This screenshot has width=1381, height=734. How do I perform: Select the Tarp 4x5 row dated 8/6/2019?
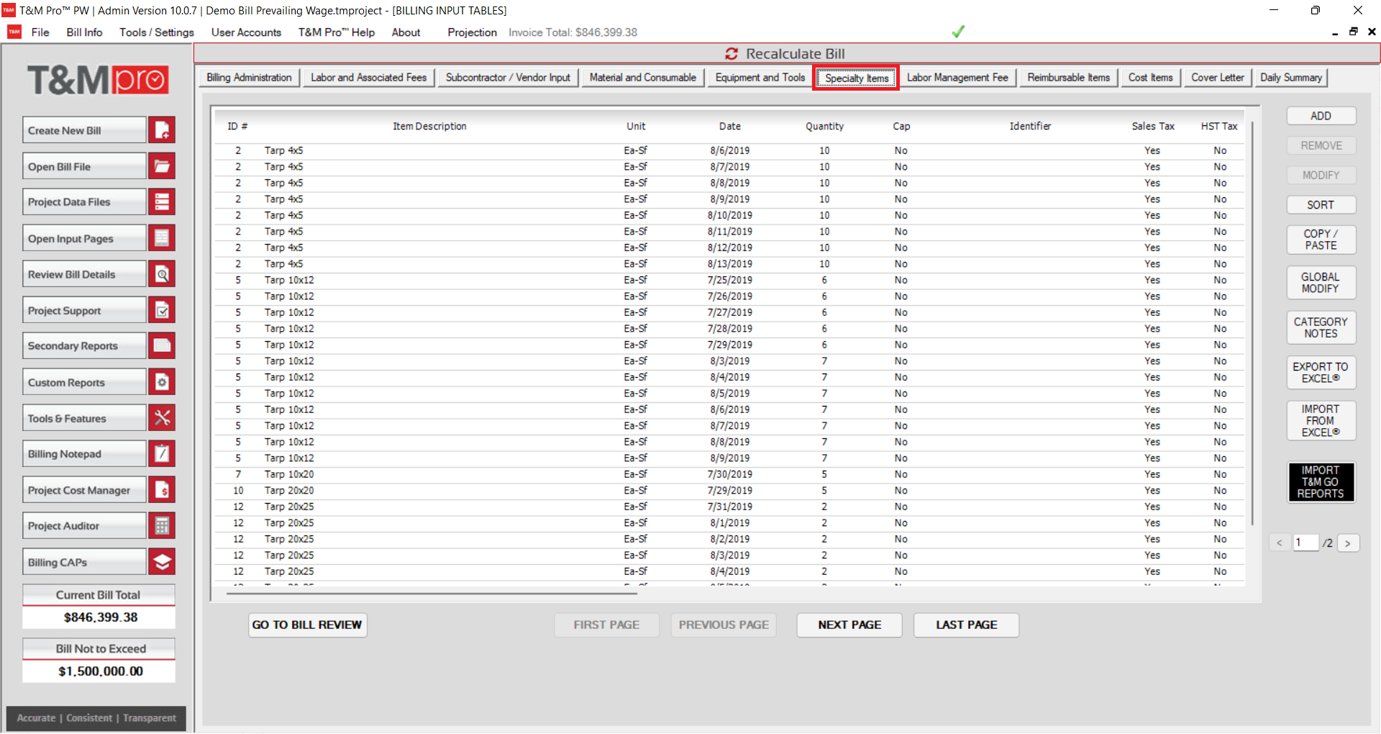pos(729,150)
